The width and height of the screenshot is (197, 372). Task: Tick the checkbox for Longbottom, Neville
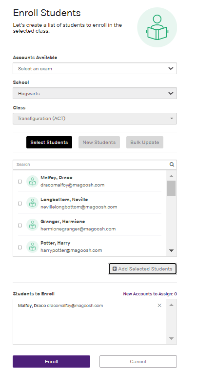pyautogui.click(x=20, y=203)
